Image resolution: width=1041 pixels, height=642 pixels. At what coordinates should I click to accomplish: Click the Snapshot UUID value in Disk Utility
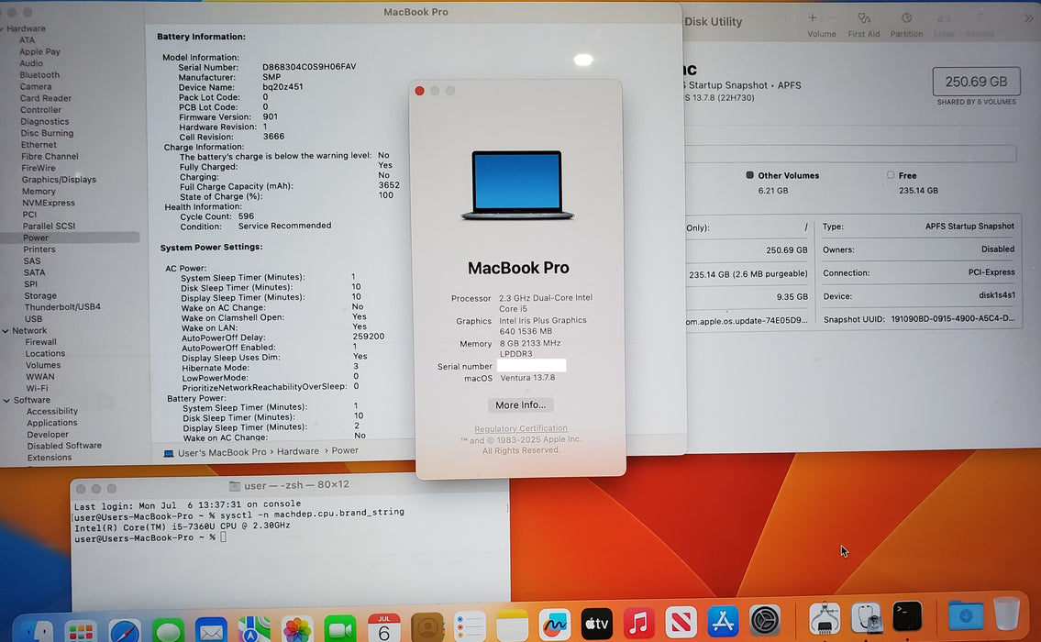[x=953, y=318]
